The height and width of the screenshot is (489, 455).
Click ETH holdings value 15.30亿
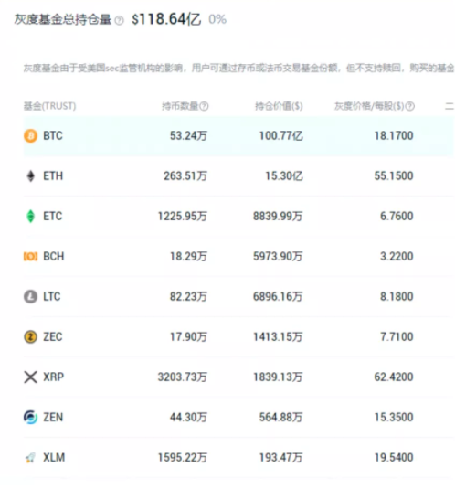pos(284,175)
